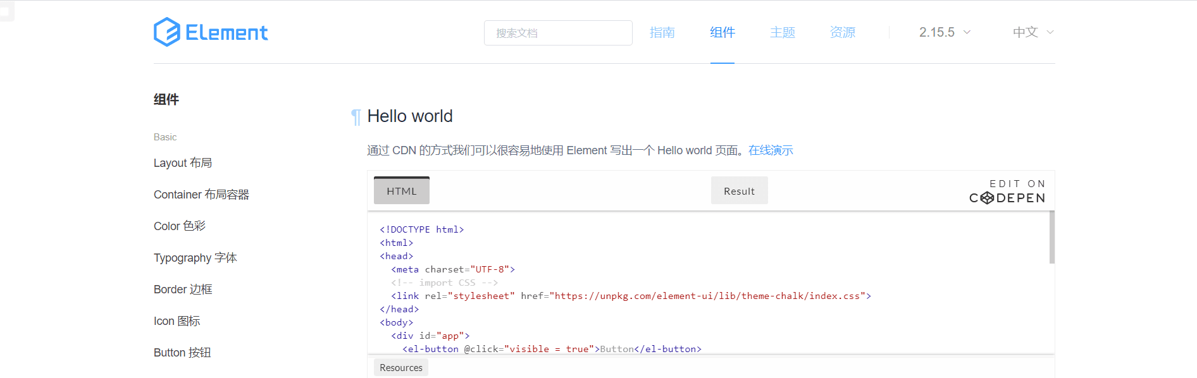Open Edit on CodePen logo link
Image resolution: width=1197 pixels, height=378 pixels.
pos(1007,191)
